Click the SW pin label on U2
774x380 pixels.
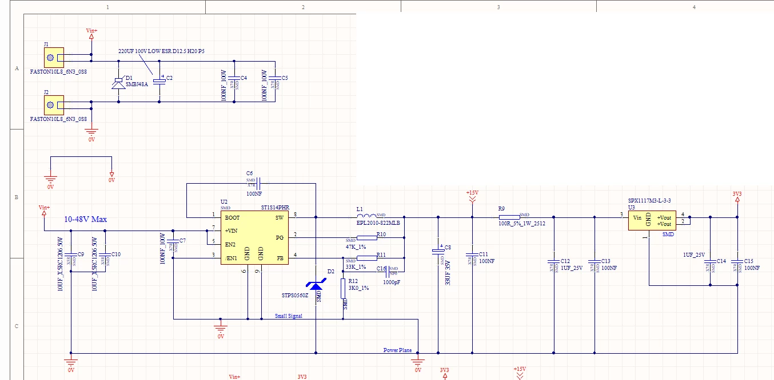click(x=280, y=218)
